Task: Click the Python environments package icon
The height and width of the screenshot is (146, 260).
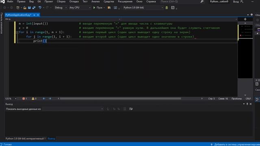Action: pyautogui.click(x=167, y=8)
